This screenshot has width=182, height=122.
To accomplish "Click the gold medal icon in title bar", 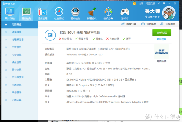I will coord(134,3).
